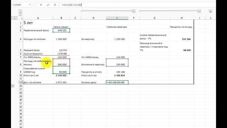
Task: Click the 'Проценты по вкладу' heading cell
Action: pyautogui.click(x=182, y=27)
